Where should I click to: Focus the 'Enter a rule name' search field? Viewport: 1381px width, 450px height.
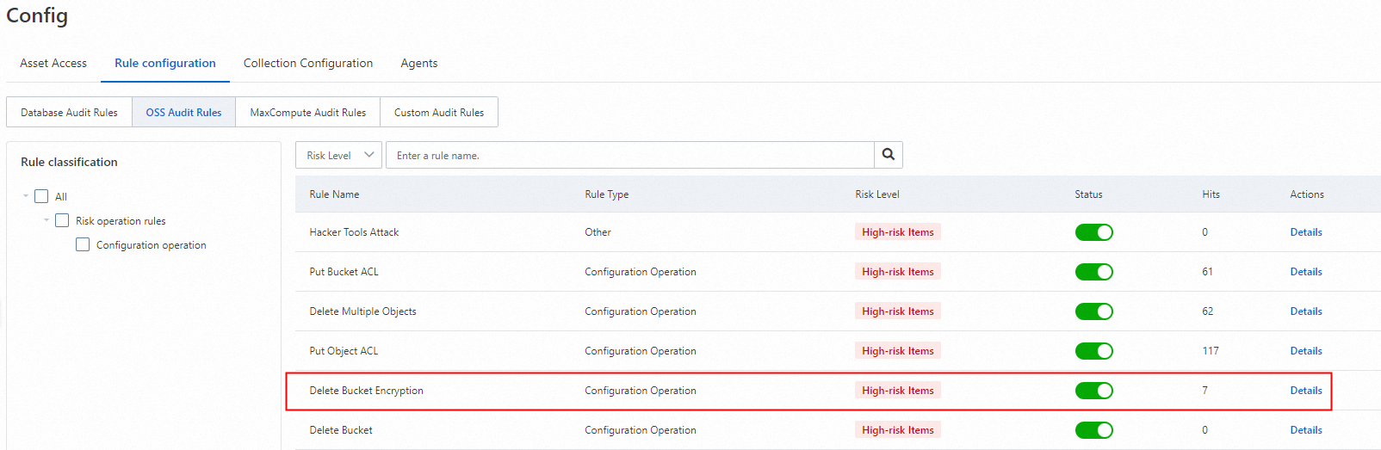pos(630,155)
